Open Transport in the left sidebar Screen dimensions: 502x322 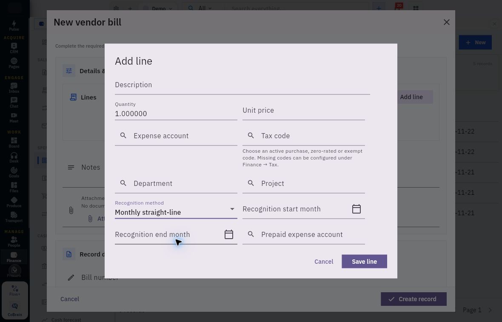pyautogui.click(x=14, y=217)
